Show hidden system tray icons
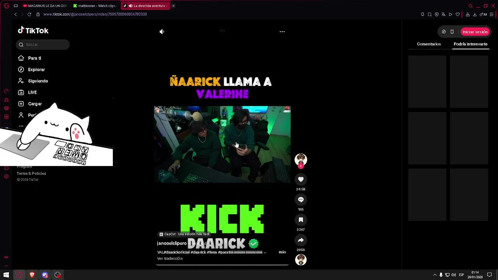This screenshot has height=280, width=498. tap(435, 275)
